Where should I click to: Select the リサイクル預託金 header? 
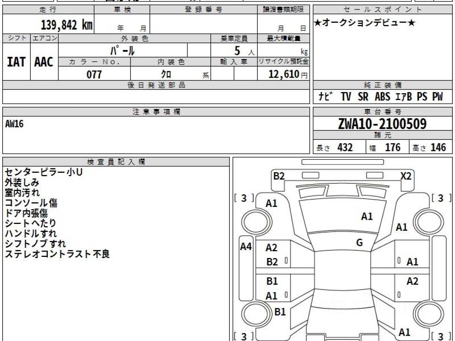point(284,62)
